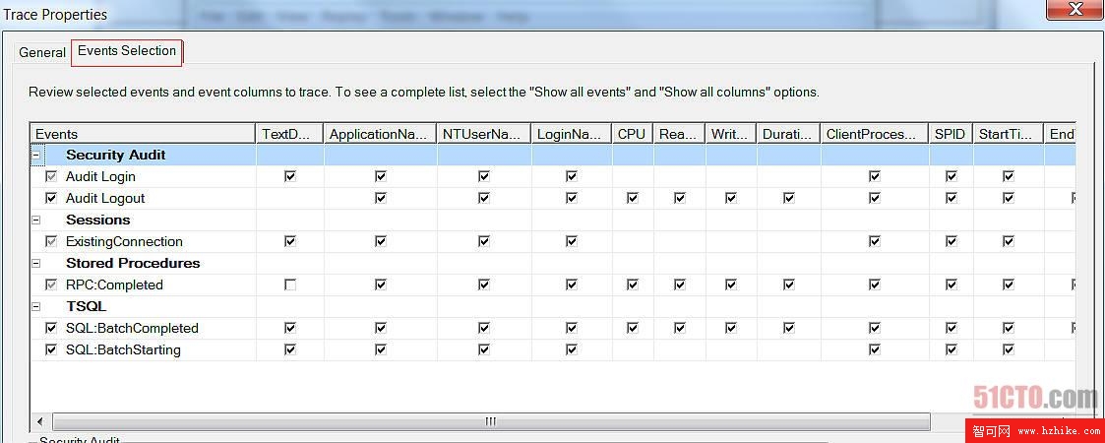Select the Audit Login row label

tap(100, 176)
